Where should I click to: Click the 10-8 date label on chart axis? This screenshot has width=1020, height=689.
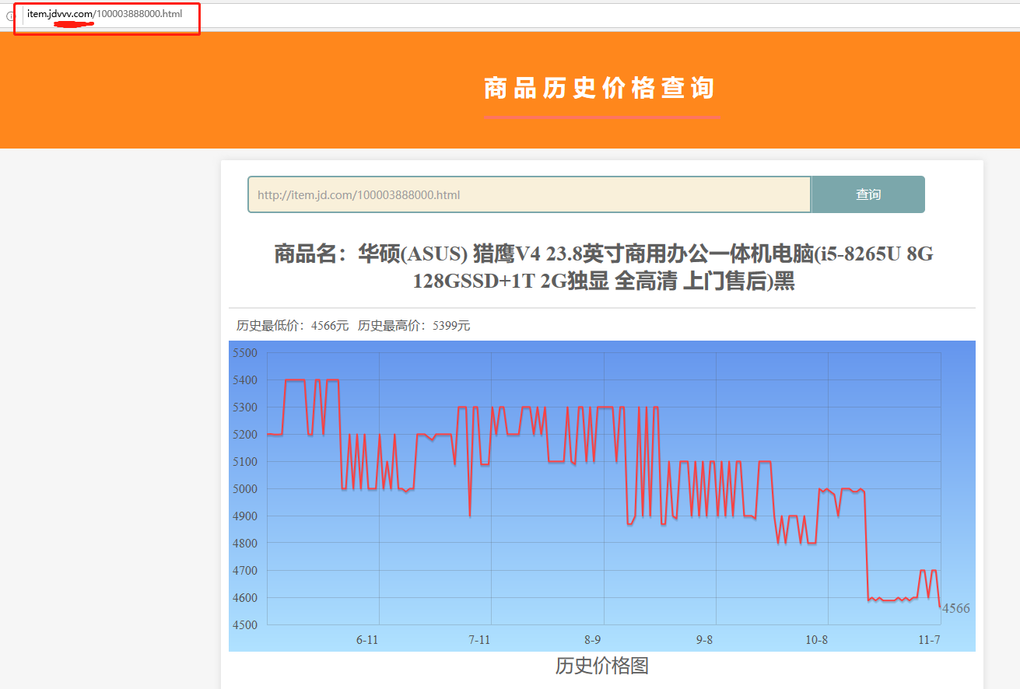pos(816,640)
